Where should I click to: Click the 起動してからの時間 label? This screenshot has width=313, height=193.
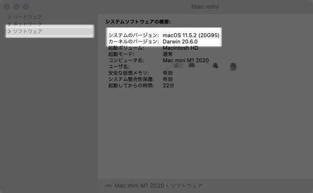tap(131, 86)
